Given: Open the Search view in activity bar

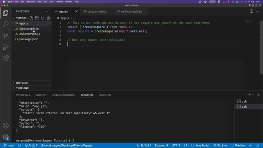Looking at the screenshot, I should point(5,24).
